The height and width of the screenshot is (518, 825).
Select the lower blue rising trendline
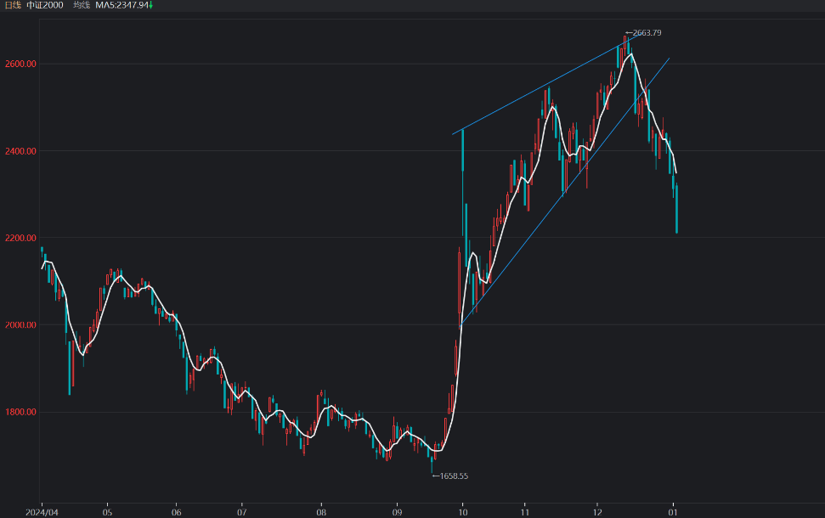point(564,193)
